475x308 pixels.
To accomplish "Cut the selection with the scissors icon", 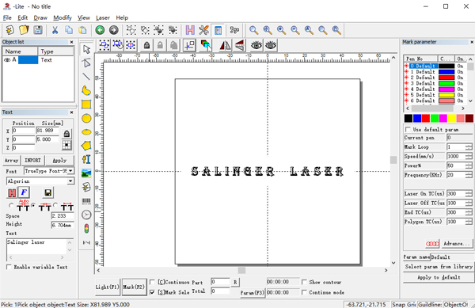I will [x=55, y=30].
